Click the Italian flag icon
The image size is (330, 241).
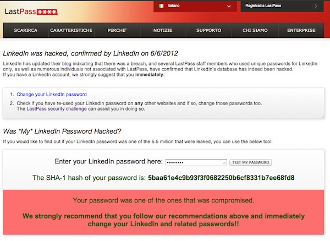[x=161, y=6]
